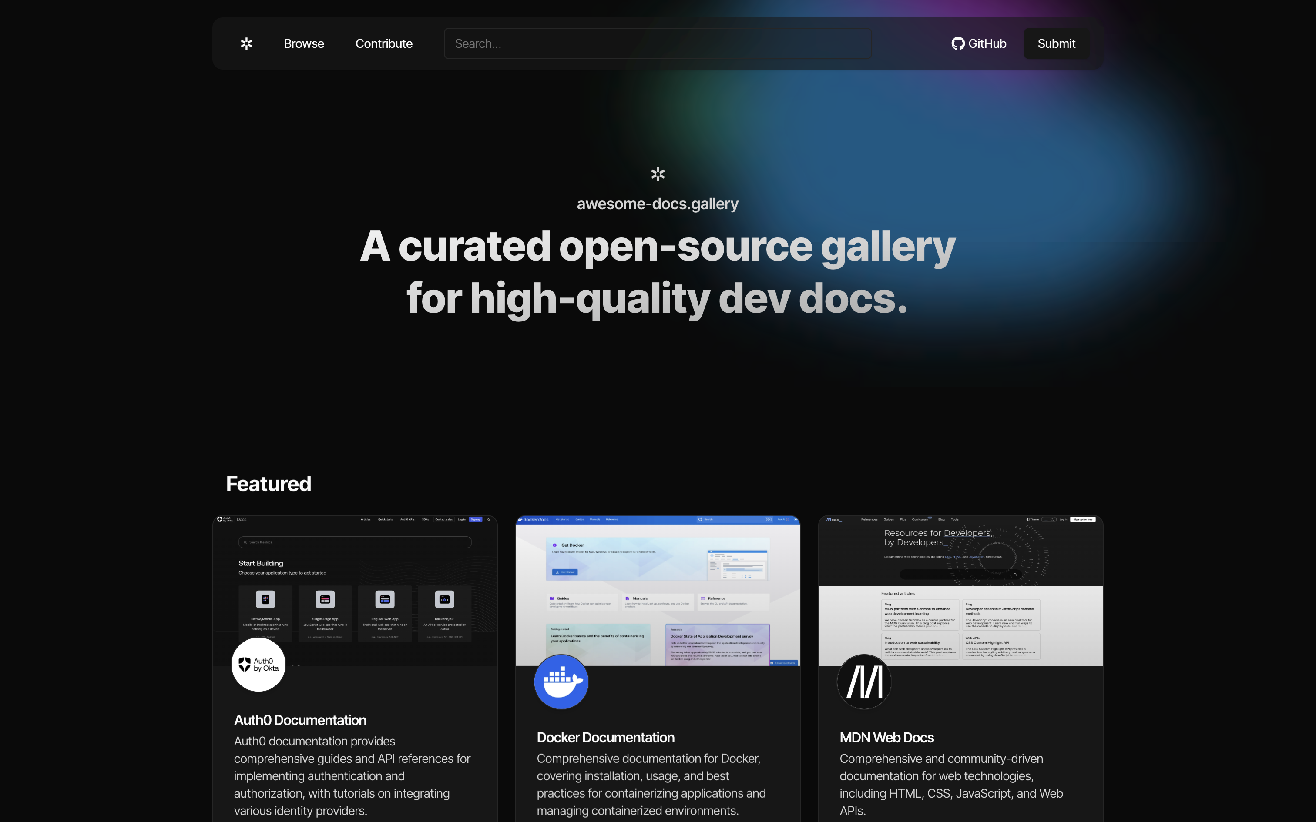This screenshot has width=1316, height=822.
Task: Open the Auth0 docs preview thumbnail
Action: [x=355, y=591]
